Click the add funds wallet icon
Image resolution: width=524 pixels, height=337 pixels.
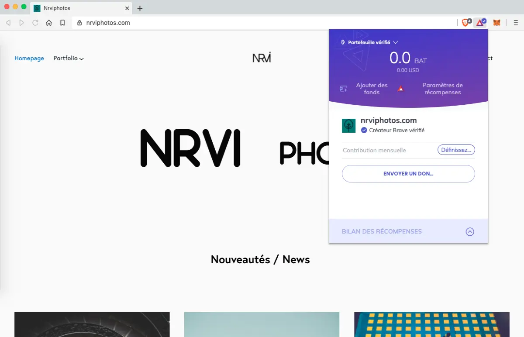click(344, 89)
